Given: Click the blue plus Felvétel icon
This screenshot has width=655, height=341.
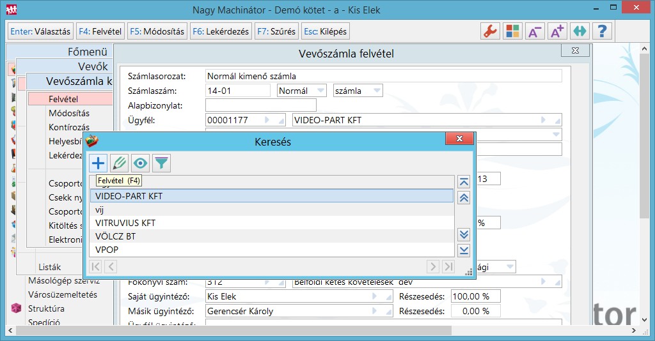Looking at the screenshot, I should coord(98,163).
